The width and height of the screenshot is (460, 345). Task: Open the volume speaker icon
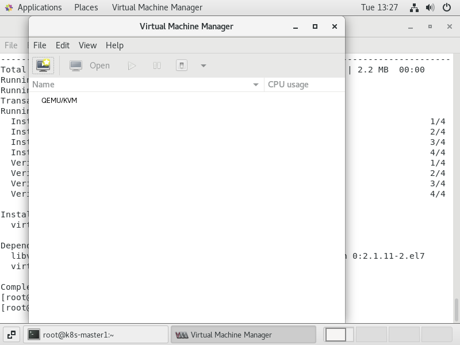430,7
